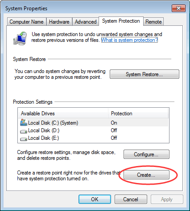Viewport: 190px width, 211px height.
Task: Click the system protection computer icon
Action: point(20,38)
